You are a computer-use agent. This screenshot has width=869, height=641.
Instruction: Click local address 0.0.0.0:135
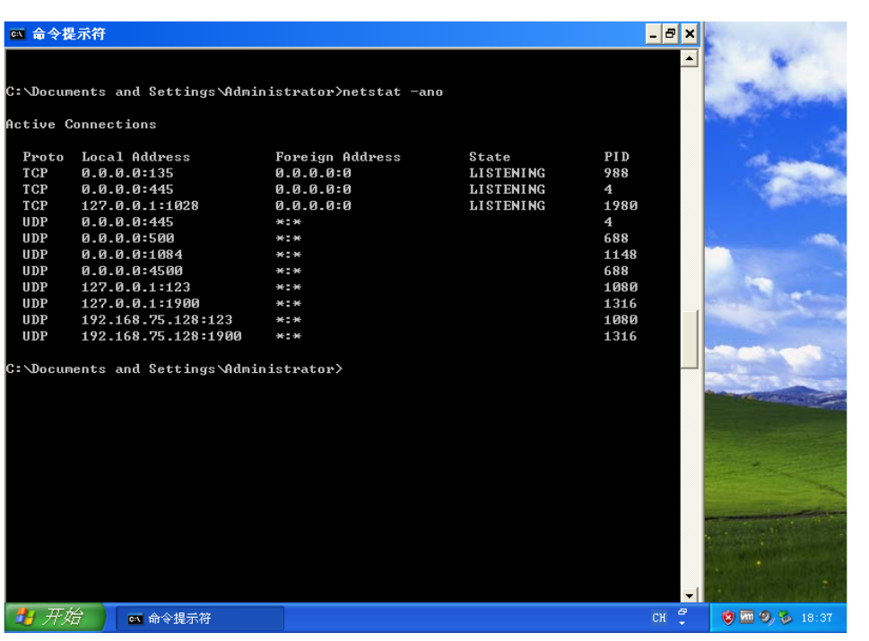(x=127, y=173)
